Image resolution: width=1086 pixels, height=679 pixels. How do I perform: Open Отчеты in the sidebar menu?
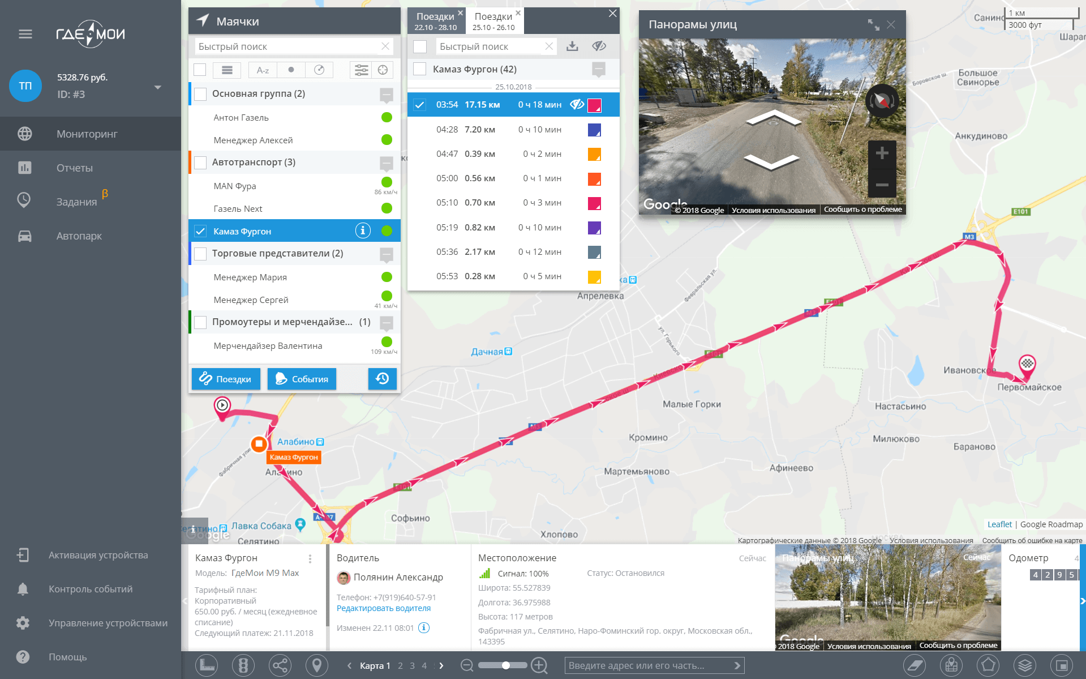(x=74, y=168)
